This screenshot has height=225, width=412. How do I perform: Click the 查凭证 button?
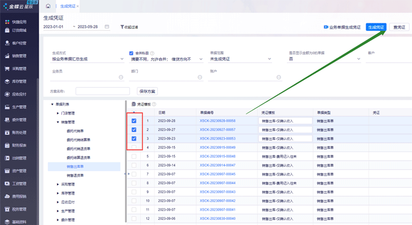[x=399, y=27]
